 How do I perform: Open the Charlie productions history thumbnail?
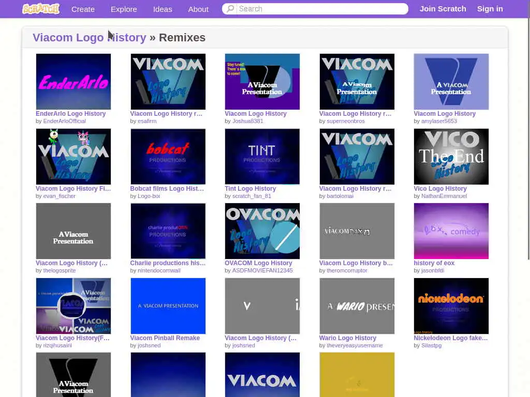(x=168, y=231)
